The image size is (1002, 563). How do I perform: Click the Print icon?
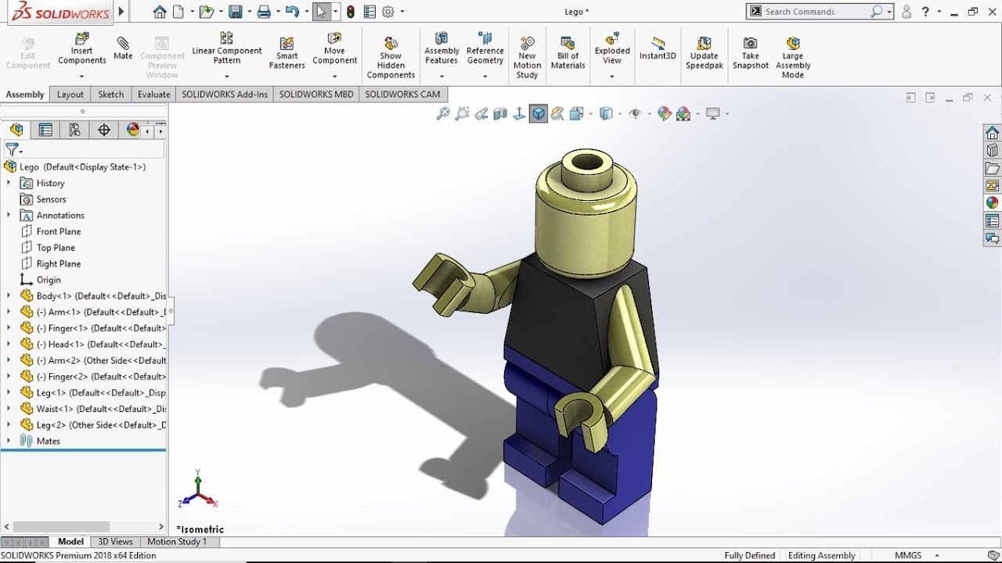pyautogui.click(x=264, y=12)
